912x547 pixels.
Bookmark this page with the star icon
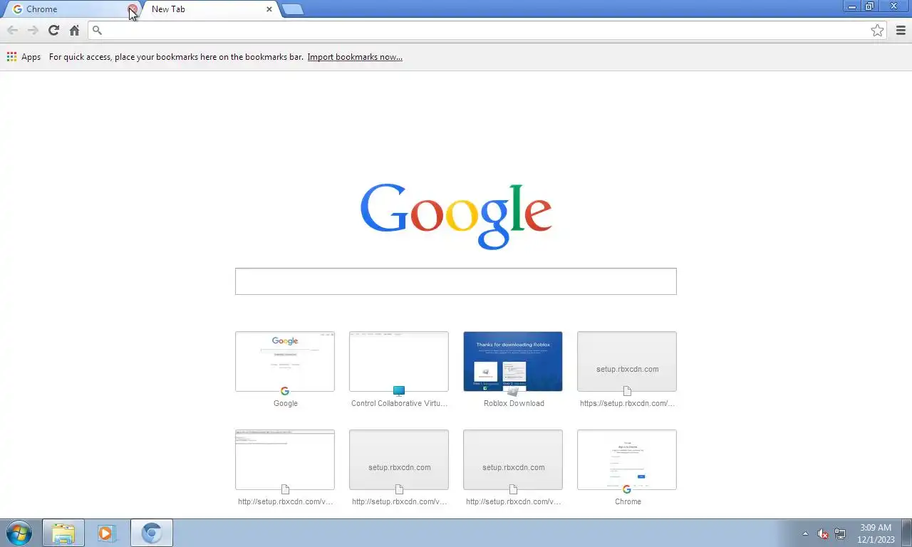[x=877, y=30]
